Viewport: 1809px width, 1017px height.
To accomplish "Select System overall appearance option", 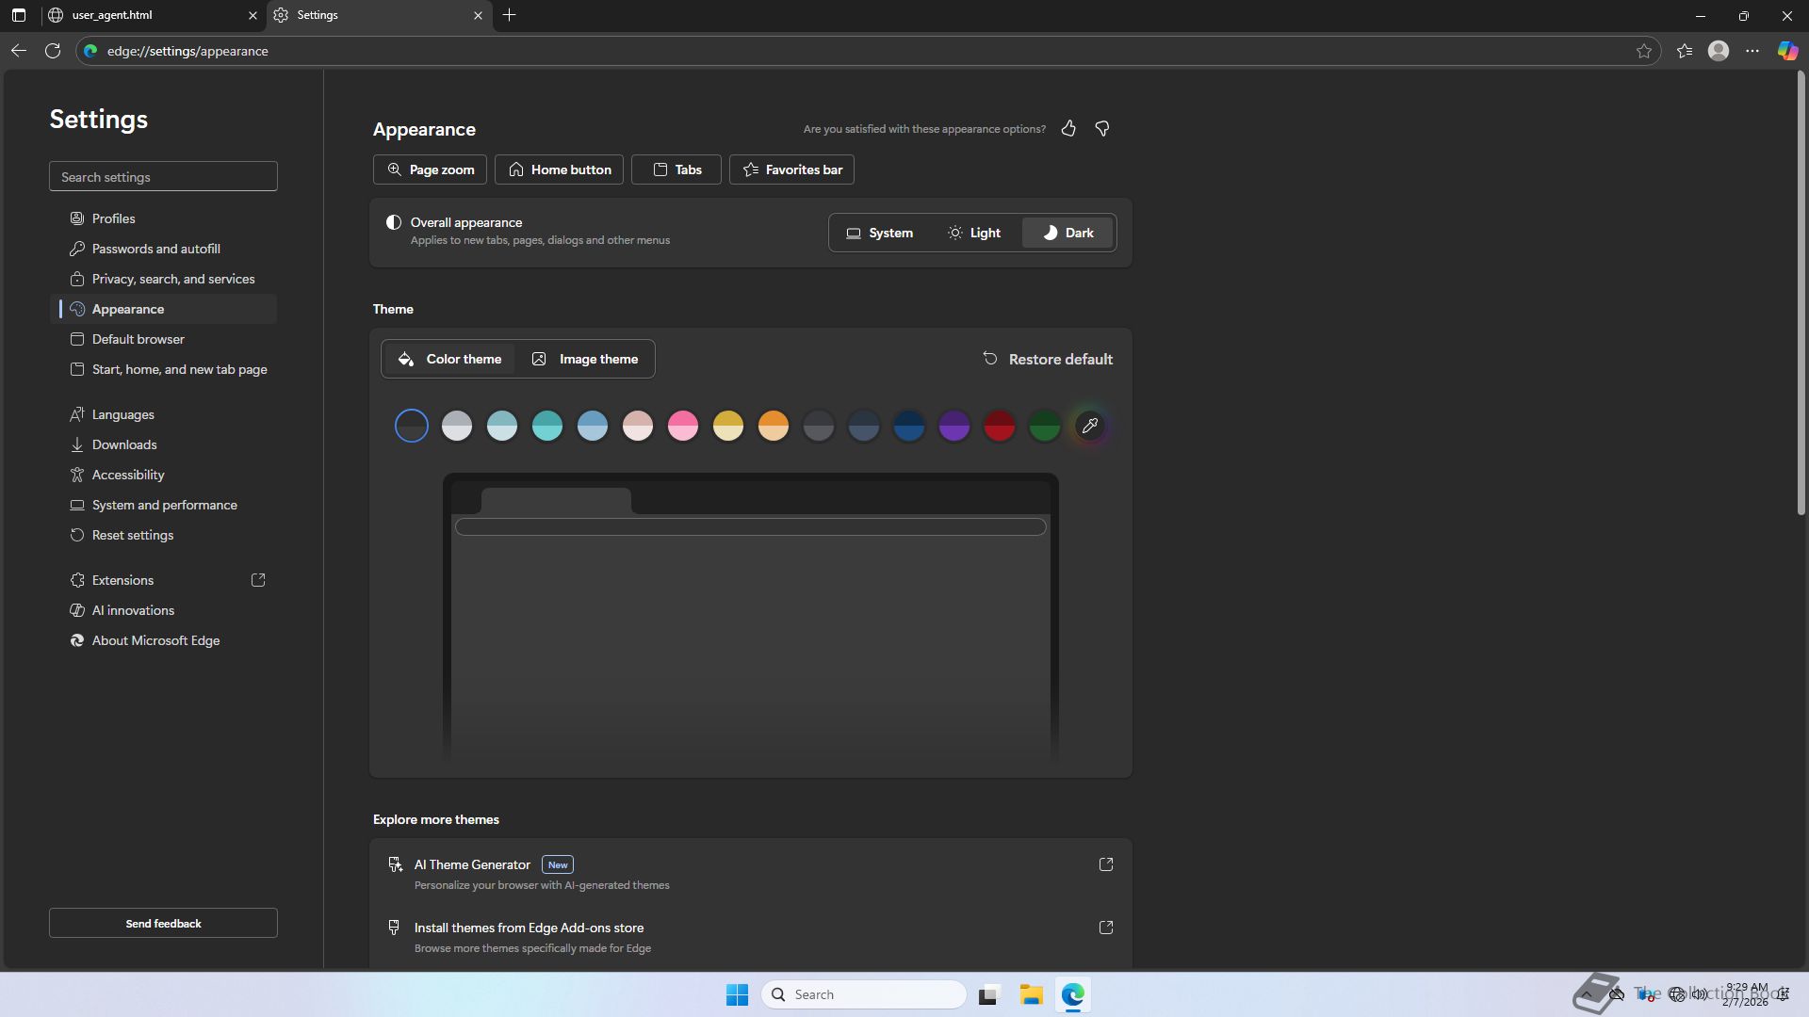I will [879, 233].
